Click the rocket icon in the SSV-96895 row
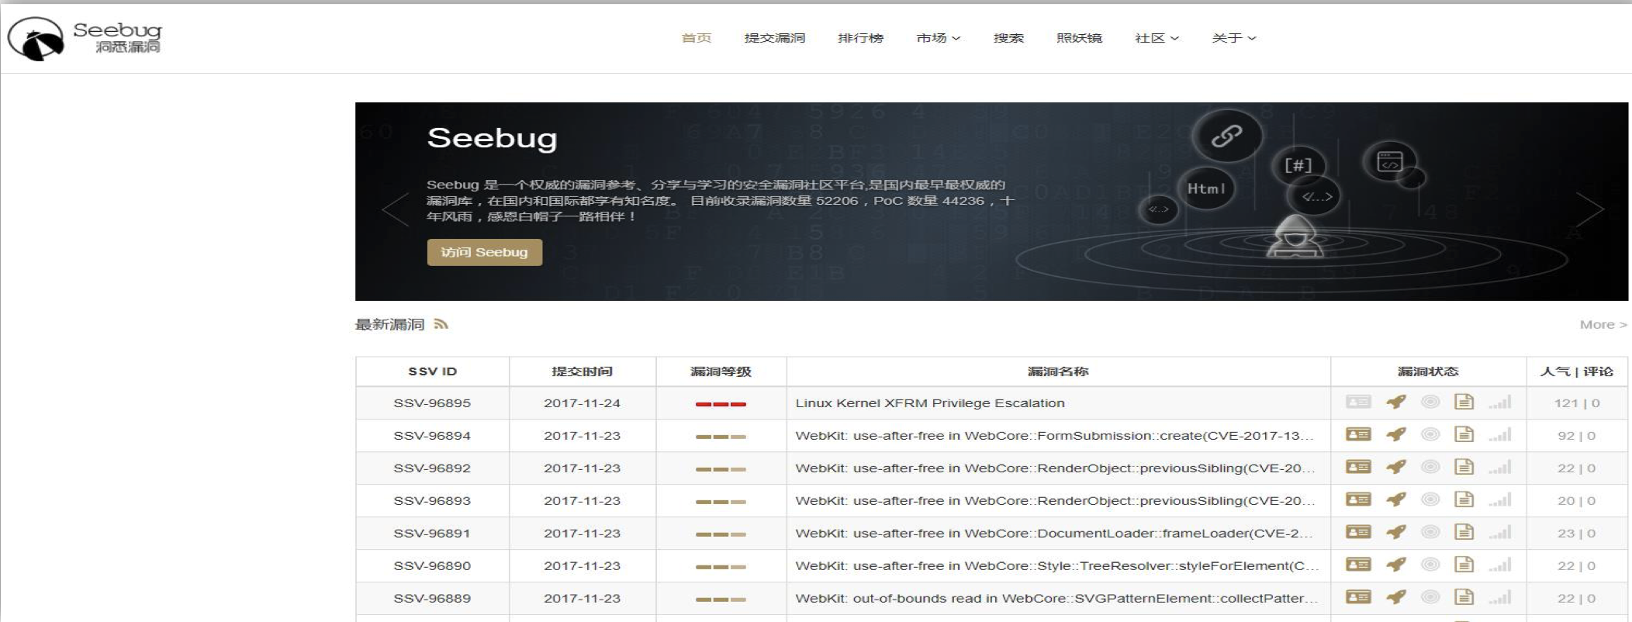The image size is (1632, 622). [x=1396, y=402]
